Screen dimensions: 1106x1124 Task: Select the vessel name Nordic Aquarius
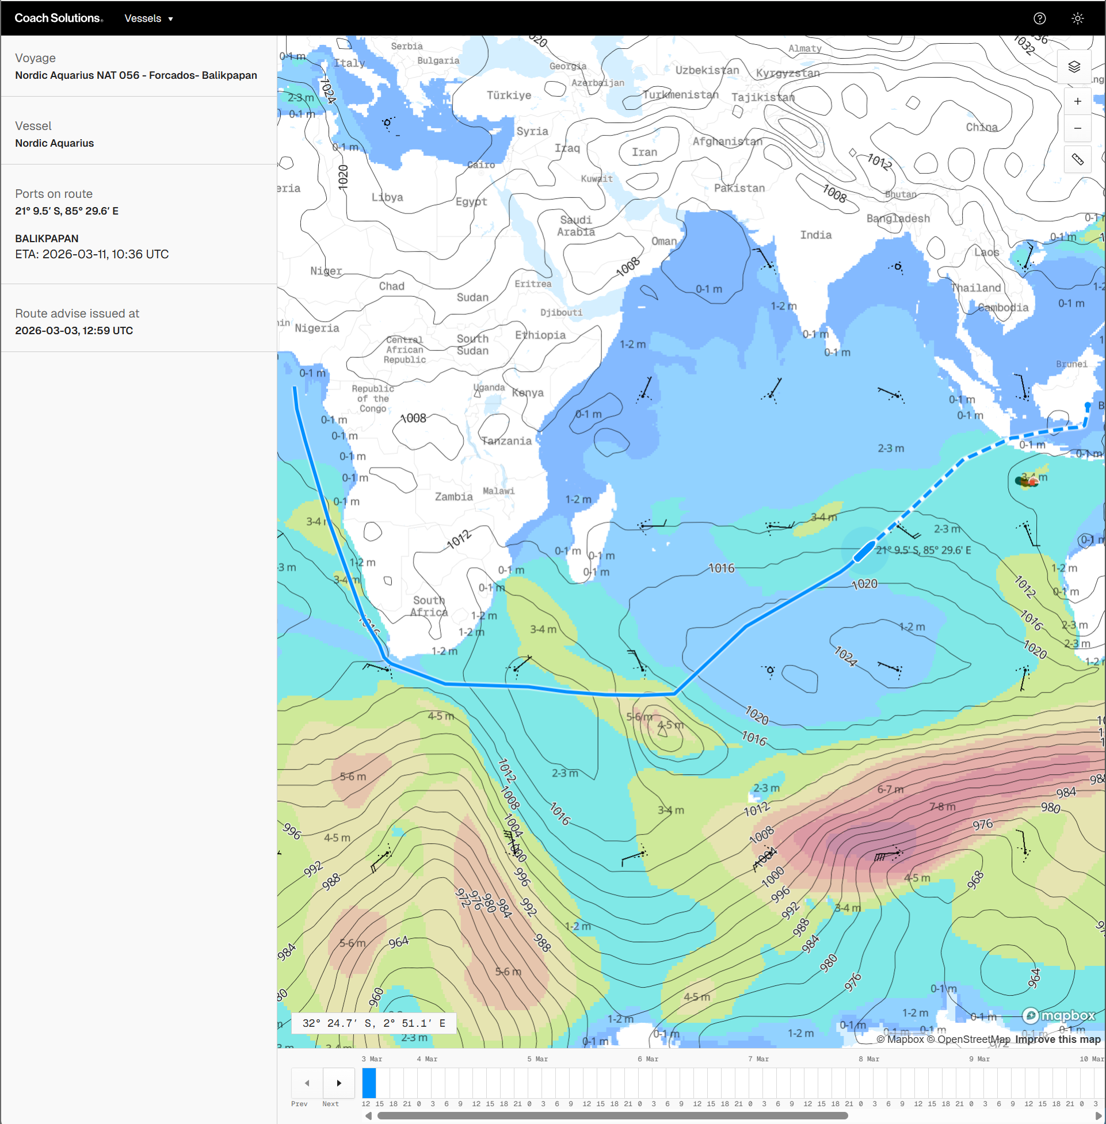point(55,143)
